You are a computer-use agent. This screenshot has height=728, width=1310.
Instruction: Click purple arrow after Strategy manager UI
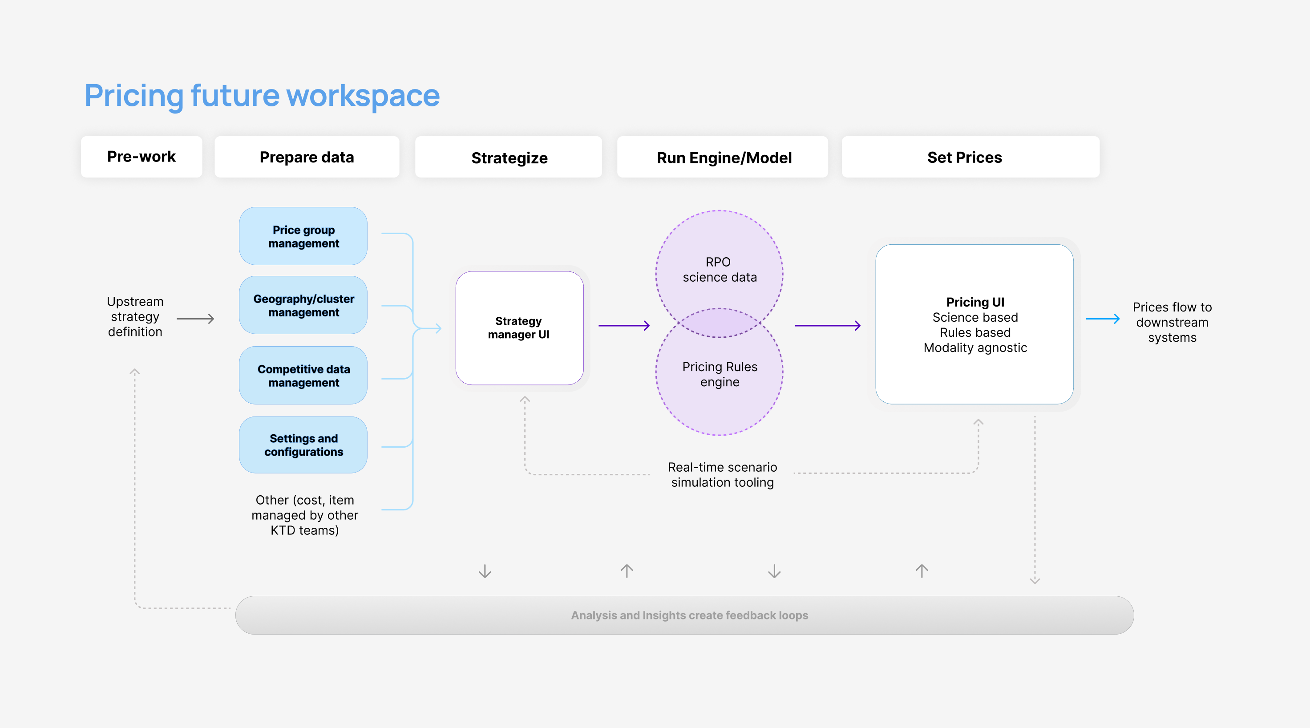point(623,325)
